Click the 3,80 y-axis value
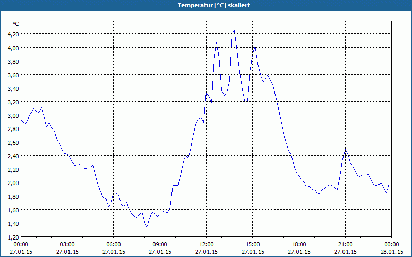Screen dimensions: 412x257 (13, 61)
